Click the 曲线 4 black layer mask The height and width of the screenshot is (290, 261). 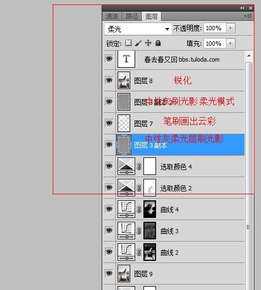149,209
